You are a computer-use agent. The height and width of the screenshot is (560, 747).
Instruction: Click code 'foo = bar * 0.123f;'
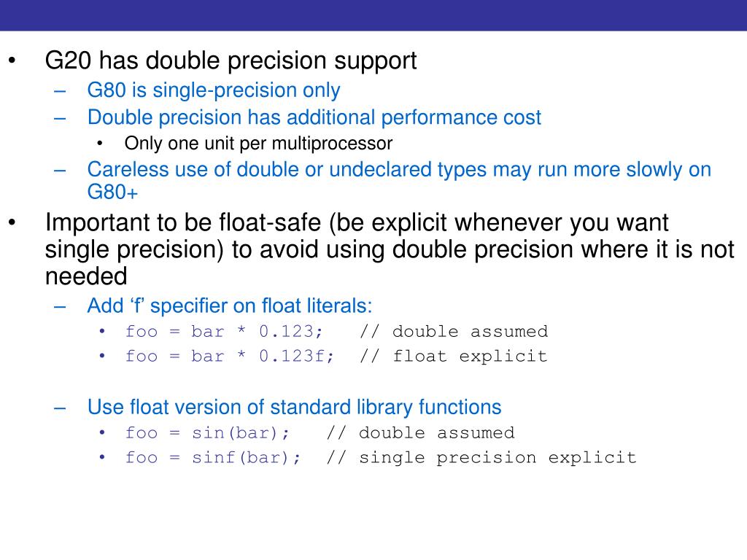point(229,356)
